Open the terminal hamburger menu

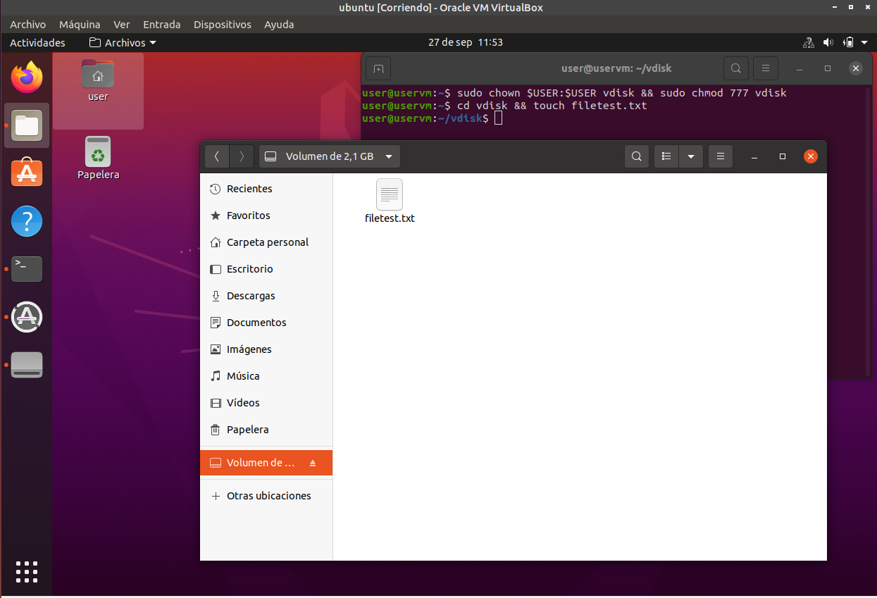tap(765, 68)
